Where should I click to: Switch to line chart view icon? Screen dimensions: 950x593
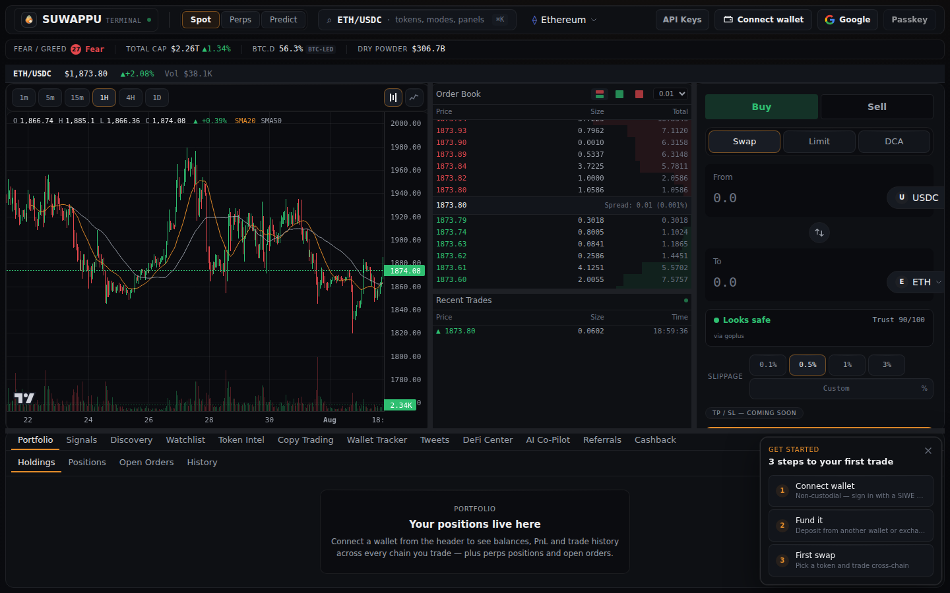point(414,98)
